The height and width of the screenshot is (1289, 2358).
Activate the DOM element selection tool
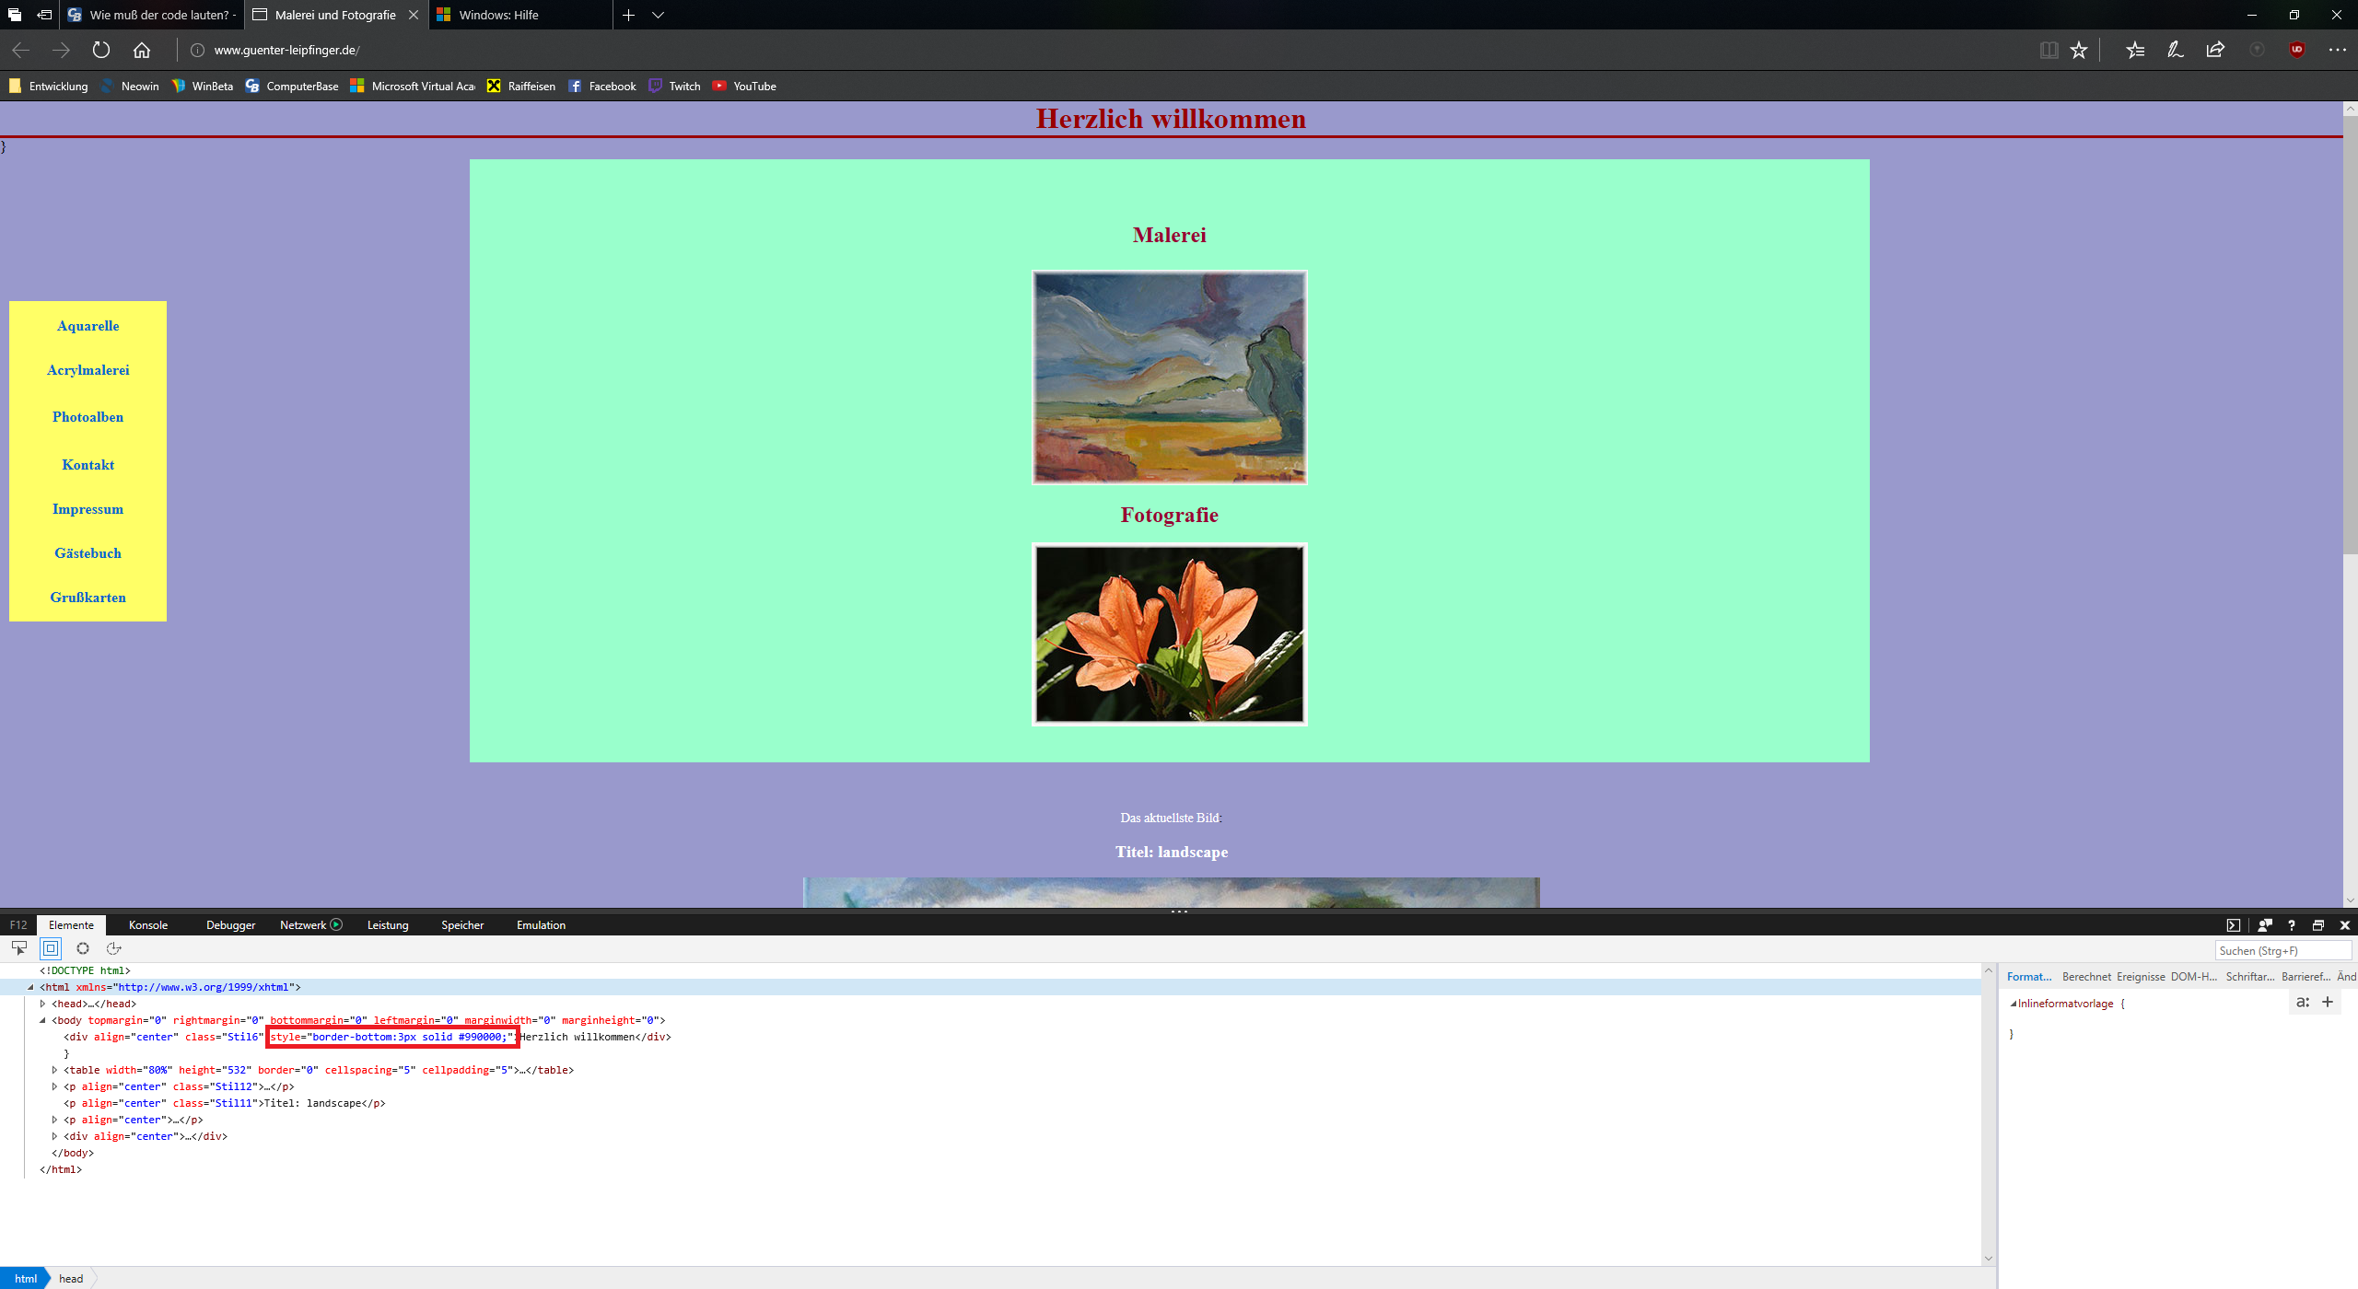pos(19,947)
